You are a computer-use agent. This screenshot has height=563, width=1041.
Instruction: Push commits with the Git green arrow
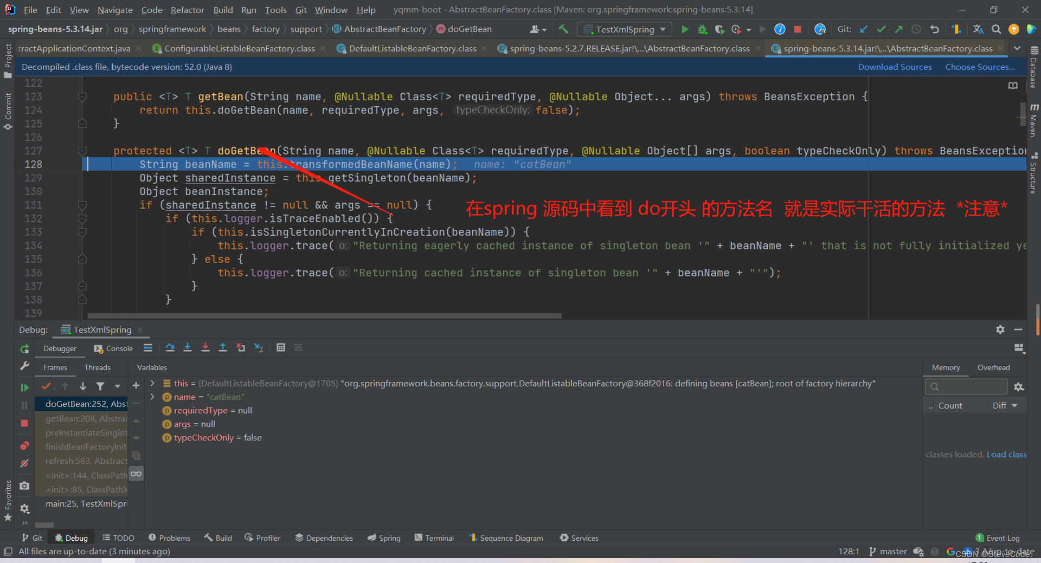tap(898, 29)
